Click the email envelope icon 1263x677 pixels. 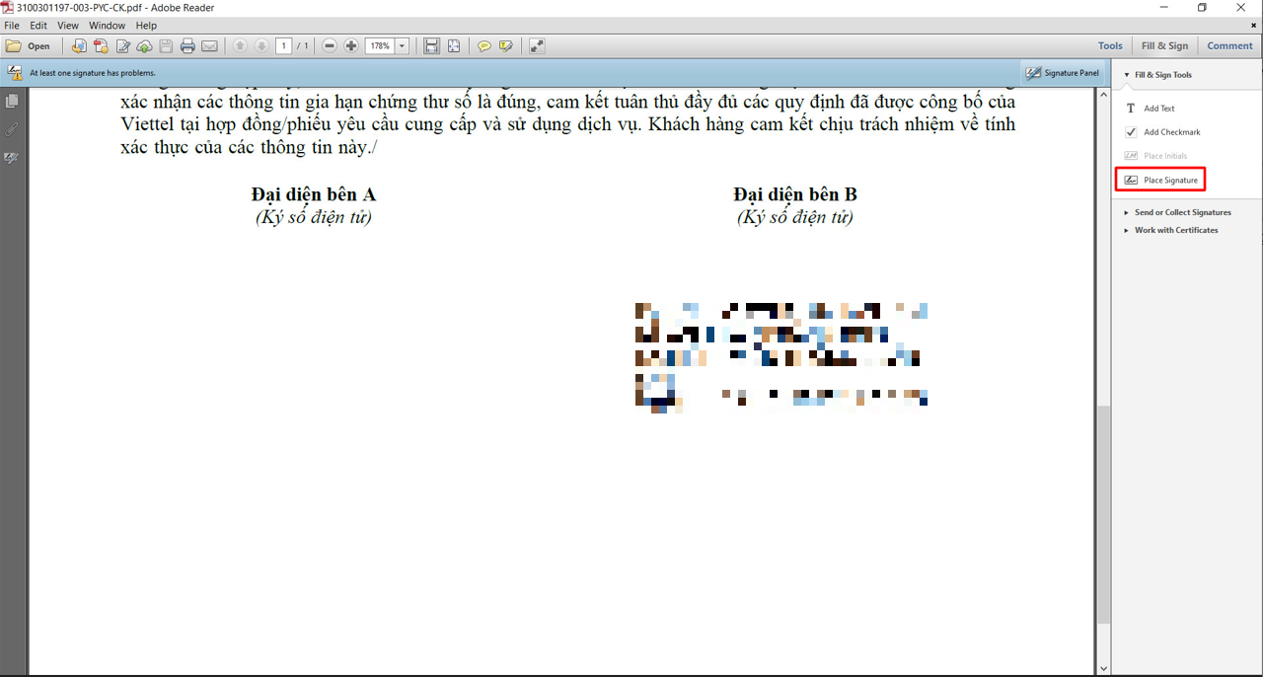tap(209, 46)
